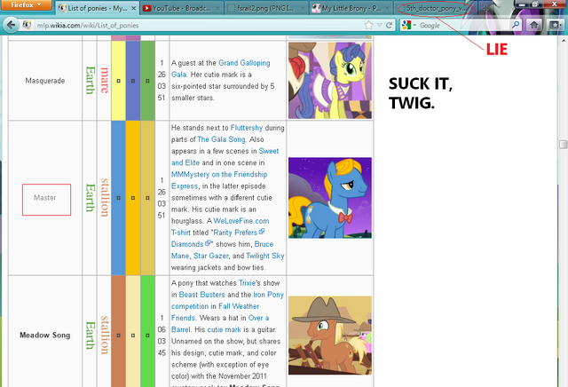Close the List of ponies tab
The image size is (568, 387).
click(x=134, y=8)
